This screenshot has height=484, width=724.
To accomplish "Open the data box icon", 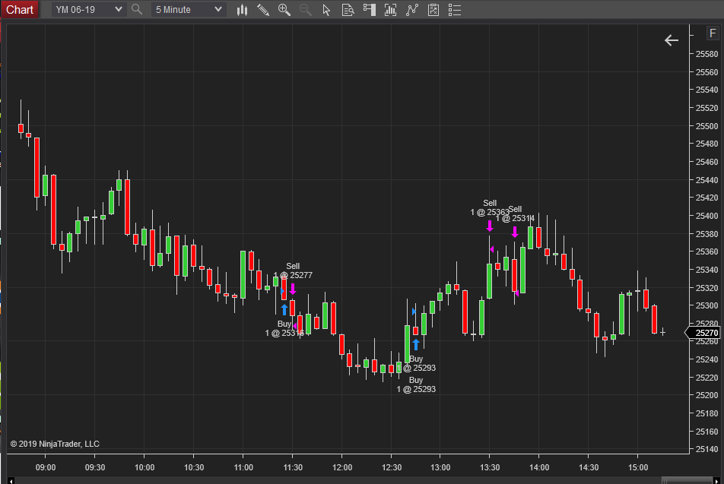I will pos(348,10).
